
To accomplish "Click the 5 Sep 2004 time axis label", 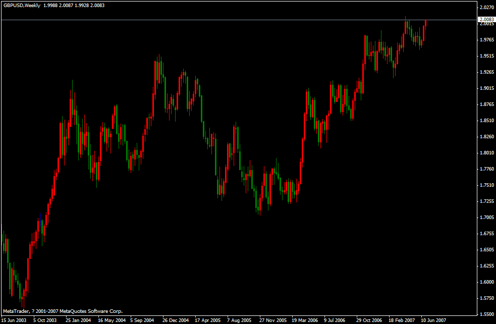I will point(142,320).
